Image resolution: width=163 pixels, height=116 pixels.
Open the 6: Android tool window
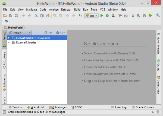click(35, 107)
